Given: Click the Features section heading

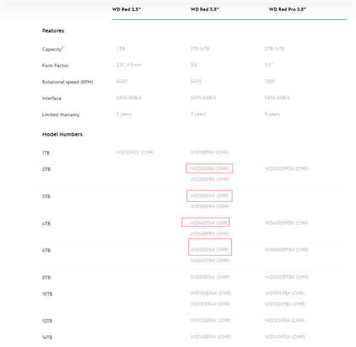Looking at the screenshot, I should [x=53, y=31].
